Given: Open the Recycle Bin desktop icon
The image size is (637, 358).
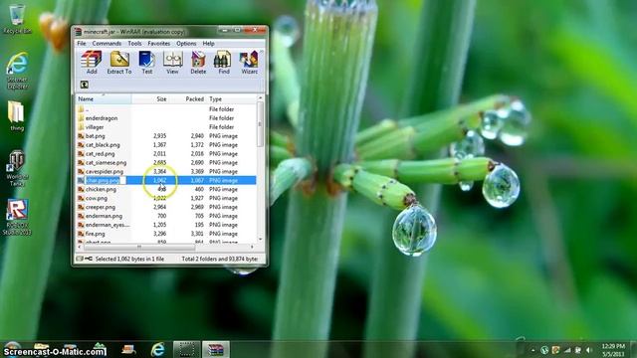Looking at the screenshot, I should click(17, 19).
